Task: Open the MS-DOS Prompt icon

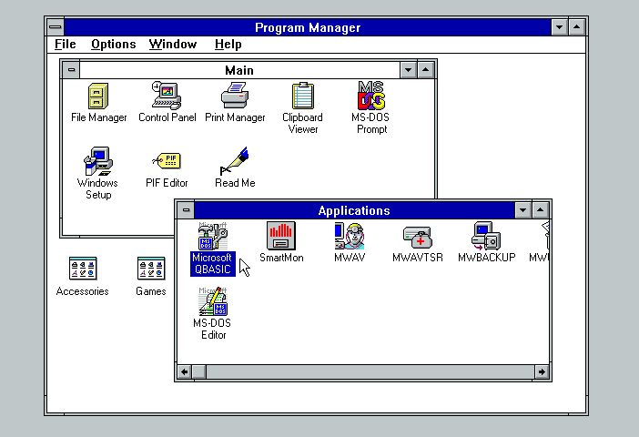Action: click(370, 96)
